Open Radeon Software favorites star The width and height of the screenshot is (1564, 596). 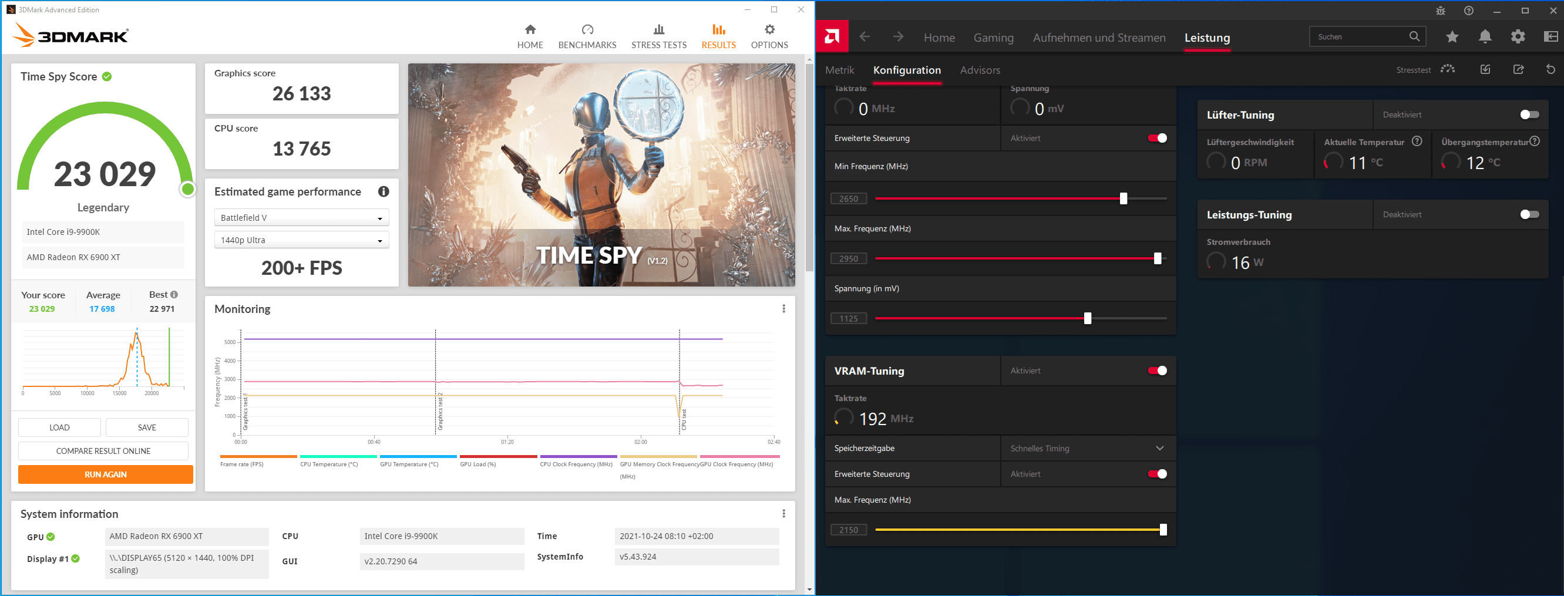(x=1452, y=37)
